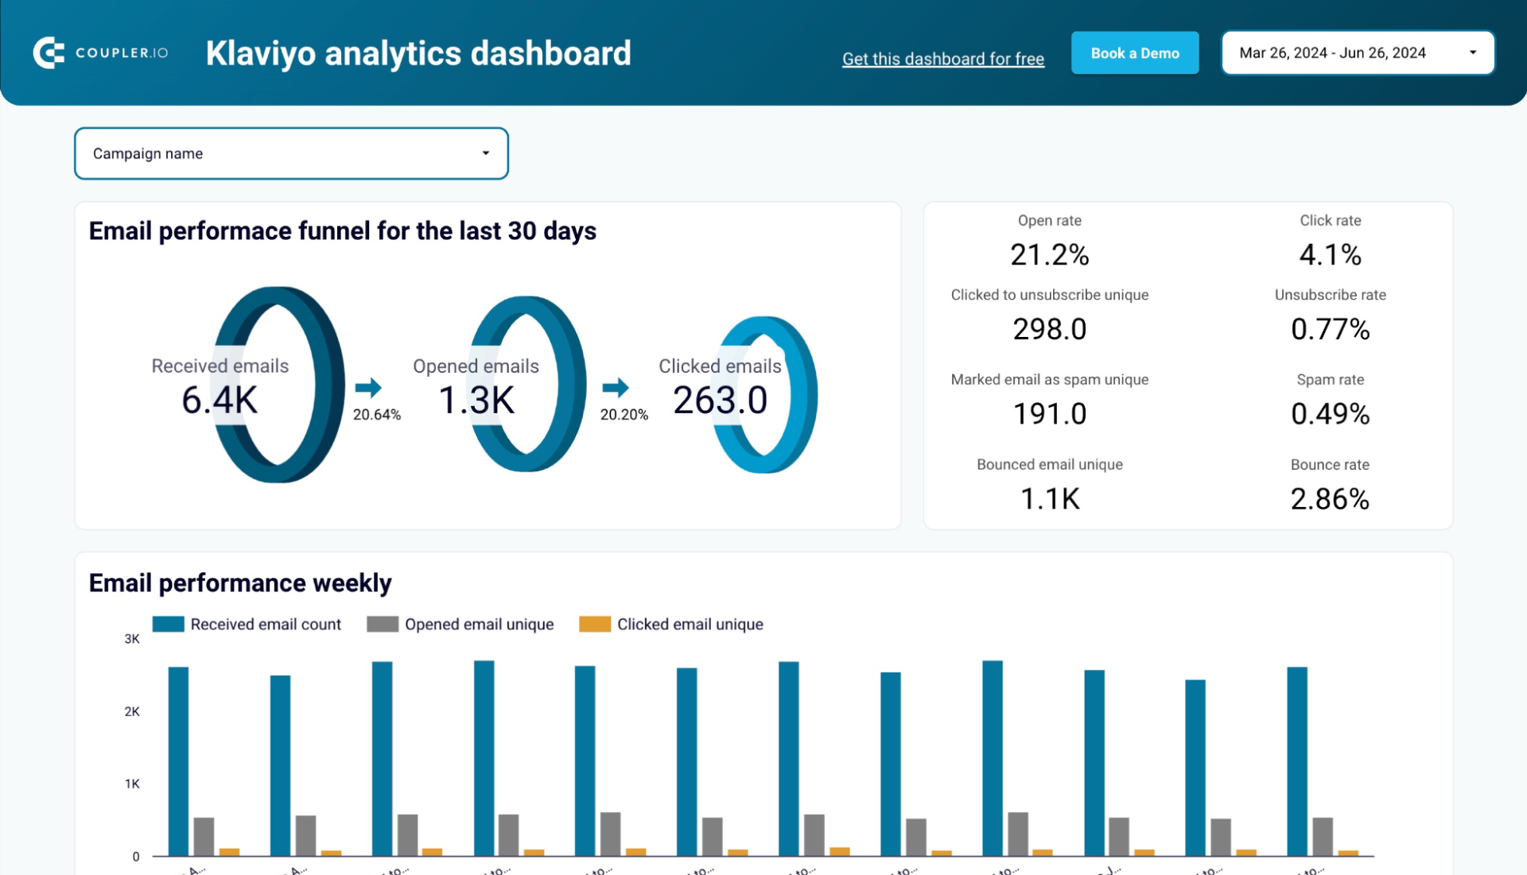Toggle the Received email count legend entry

(x=265, y=624)
